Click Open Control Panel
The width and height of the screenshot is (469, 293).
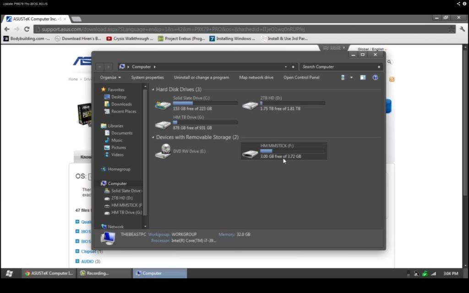(x=301, y=77)
